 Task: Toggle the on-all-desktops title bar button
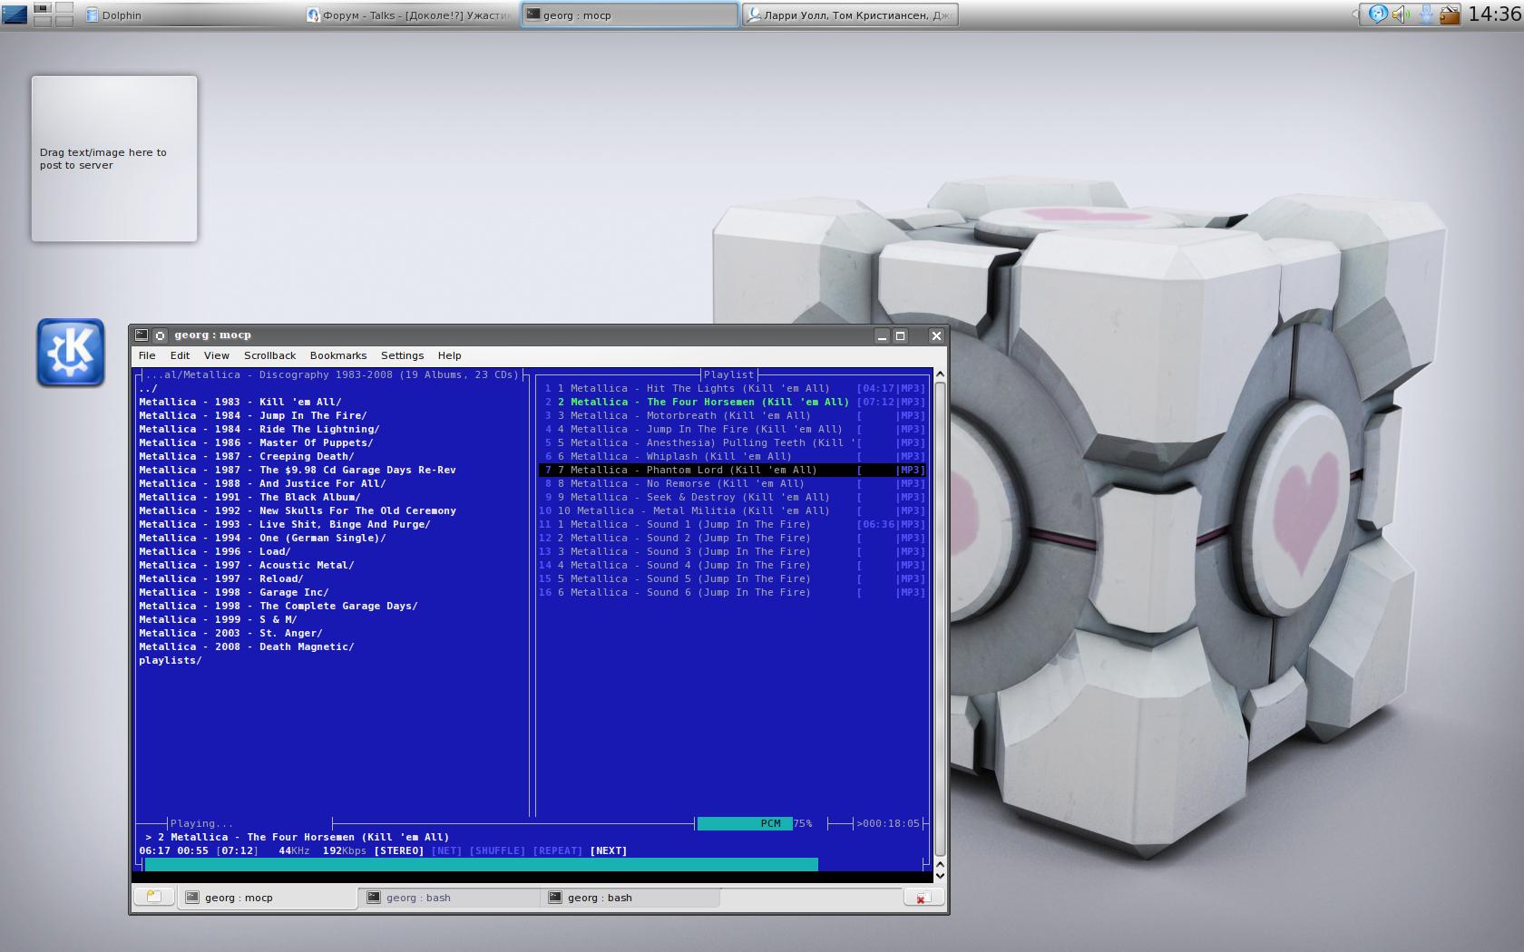tap(160, 335)
